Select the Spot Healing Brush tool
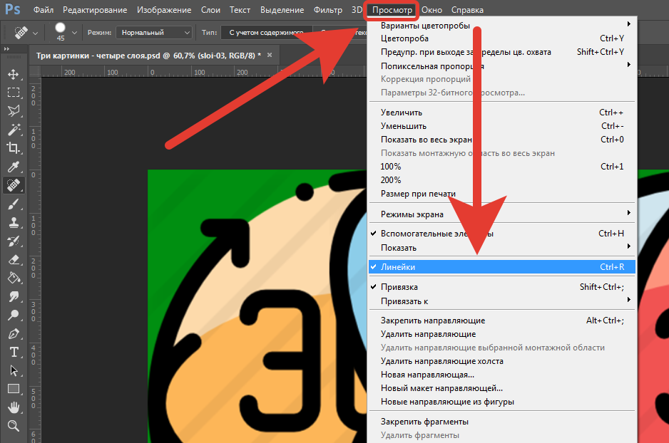The height and width of the screenshot is (443, 669). pos(14,185)
